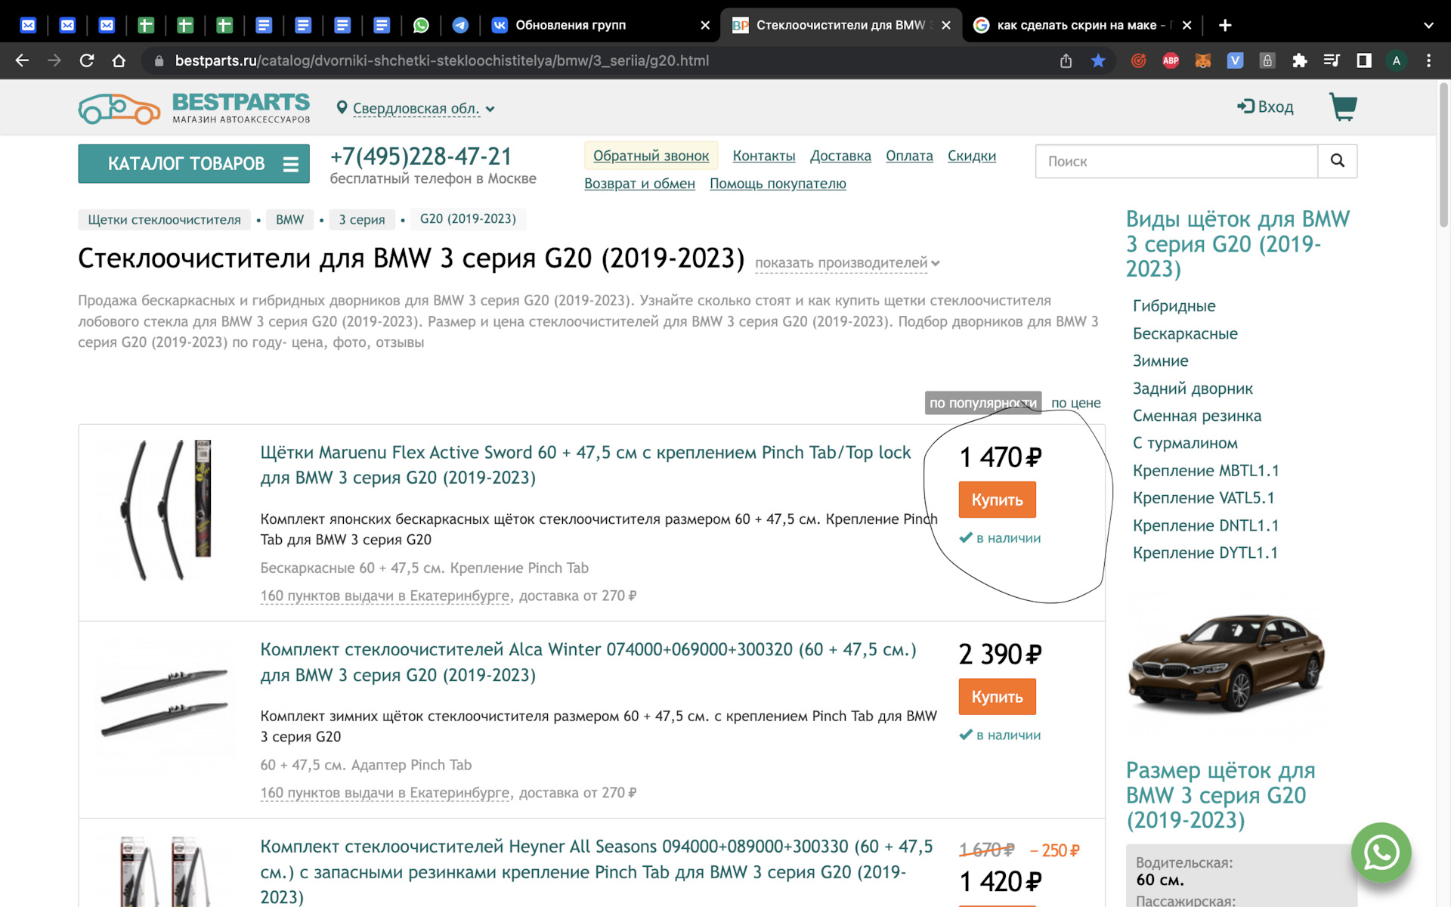Viewport: 1451px width, 907px height.
Task: Go back to previous page
Action: point(22,60)
